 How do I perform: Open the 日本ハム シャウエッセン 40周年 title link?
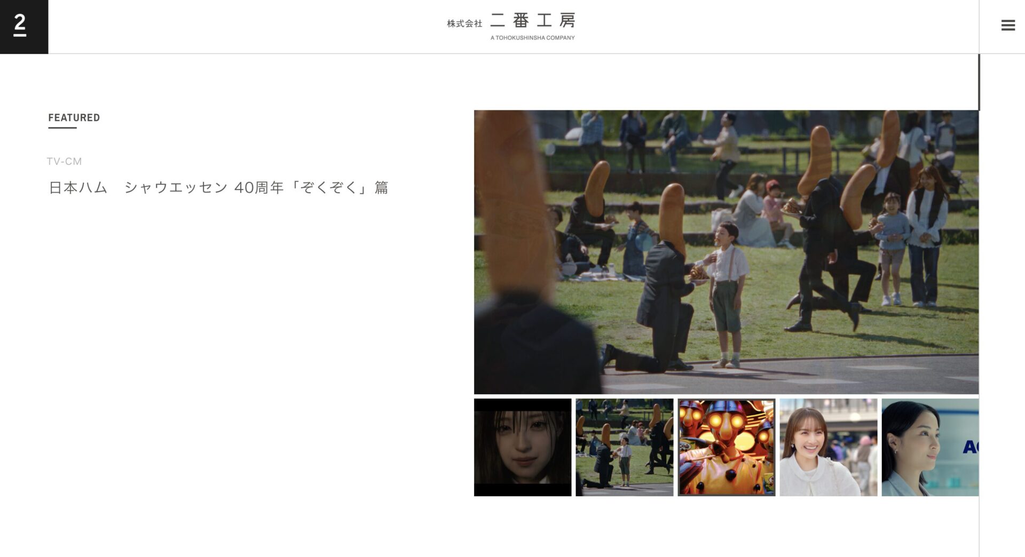(218, 188)
